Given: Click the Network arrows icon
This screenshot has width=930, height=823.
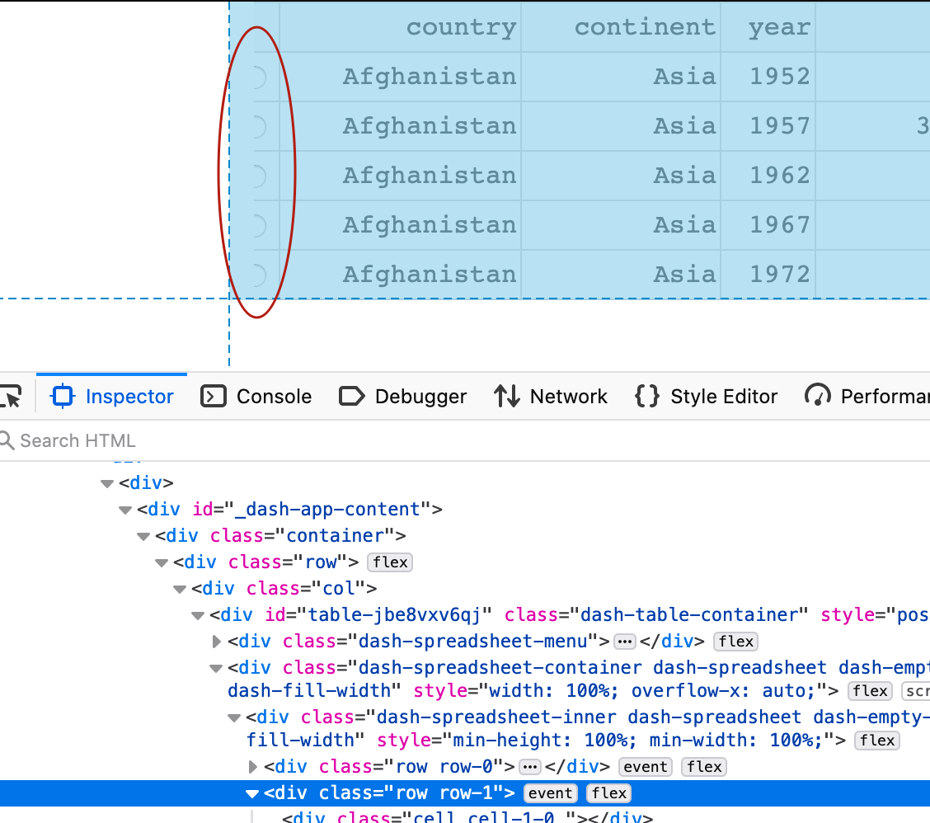Looking at the screenshot, I should tap(505, 396).
